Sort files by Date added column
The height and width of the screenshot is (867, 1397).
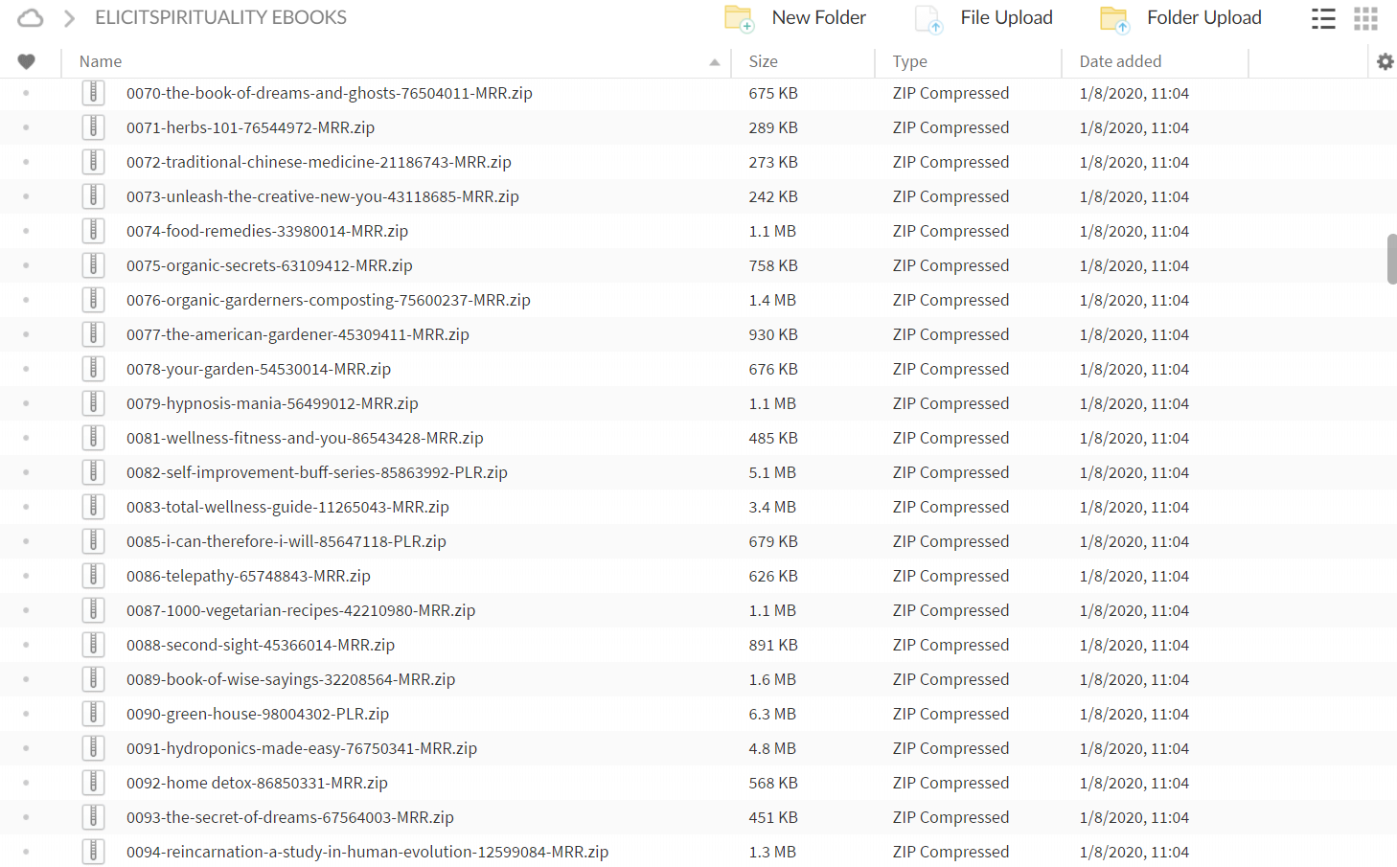point(1120,61)
